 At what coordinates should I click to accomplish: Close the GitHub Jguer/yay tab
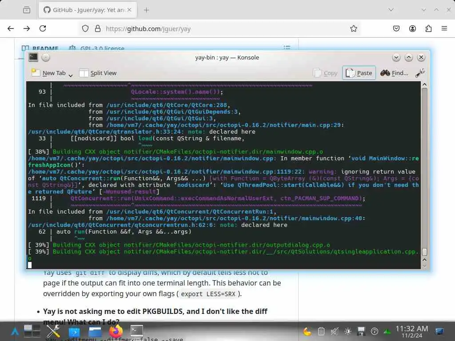129,10
